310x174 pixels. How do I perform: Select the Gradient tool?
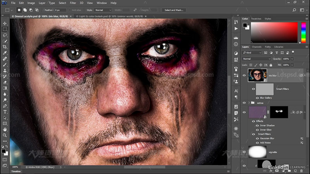(5, 88)
